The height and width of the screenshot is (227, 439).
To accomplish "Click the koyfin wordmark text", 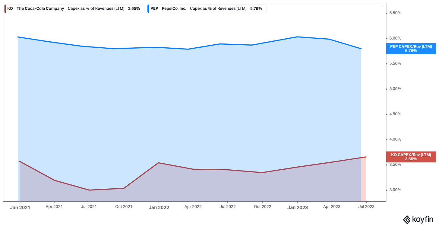I will pyautogui.click(x=422, y=219).
